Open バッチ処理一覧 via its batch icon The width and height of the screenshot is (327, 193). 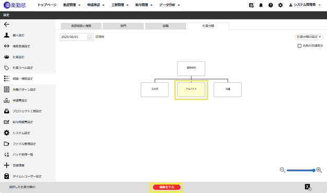pyautogui.click(x=7, y=154)
